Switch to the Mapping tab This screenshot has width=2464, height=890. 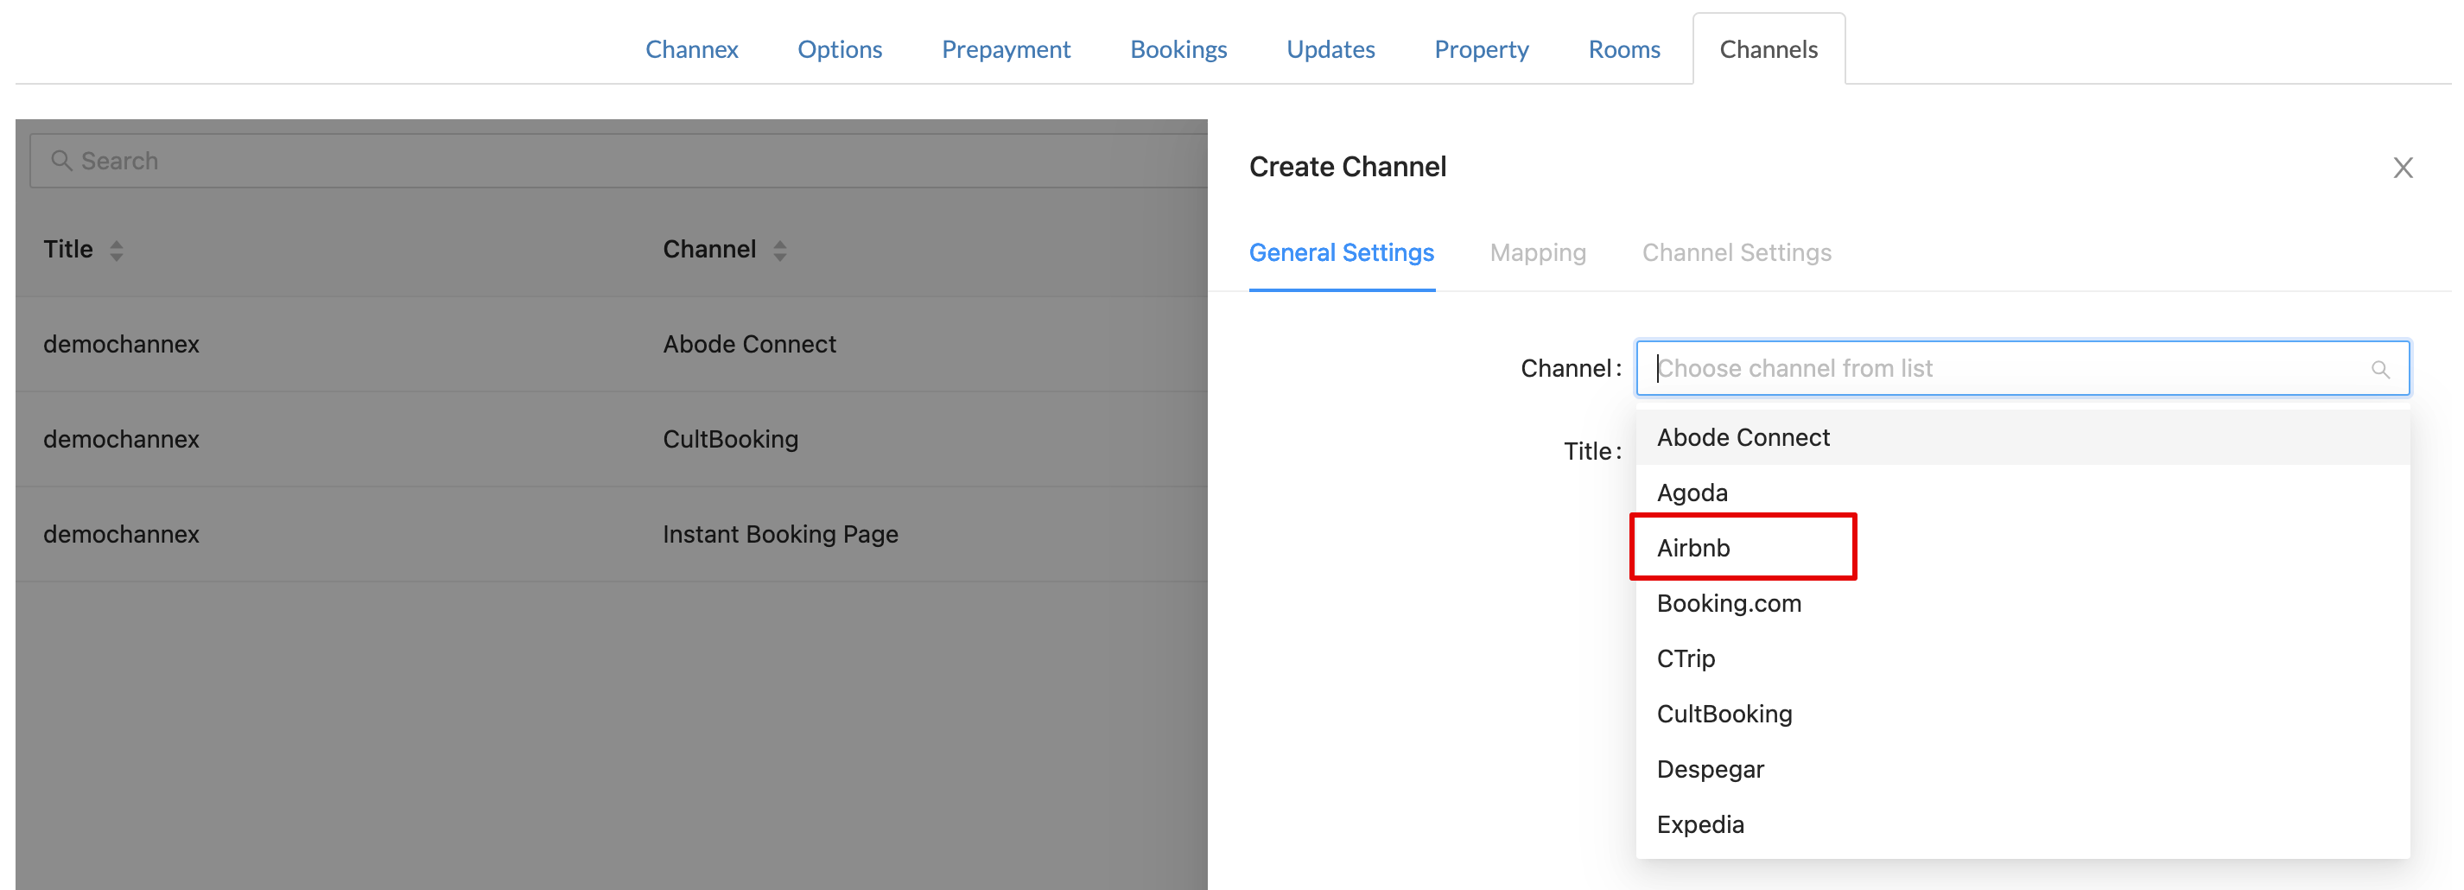click(1537, 252)
